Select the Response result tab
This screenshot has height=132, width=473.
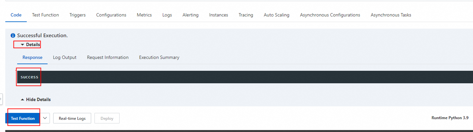pyautogui.click(x=32, y=57)
